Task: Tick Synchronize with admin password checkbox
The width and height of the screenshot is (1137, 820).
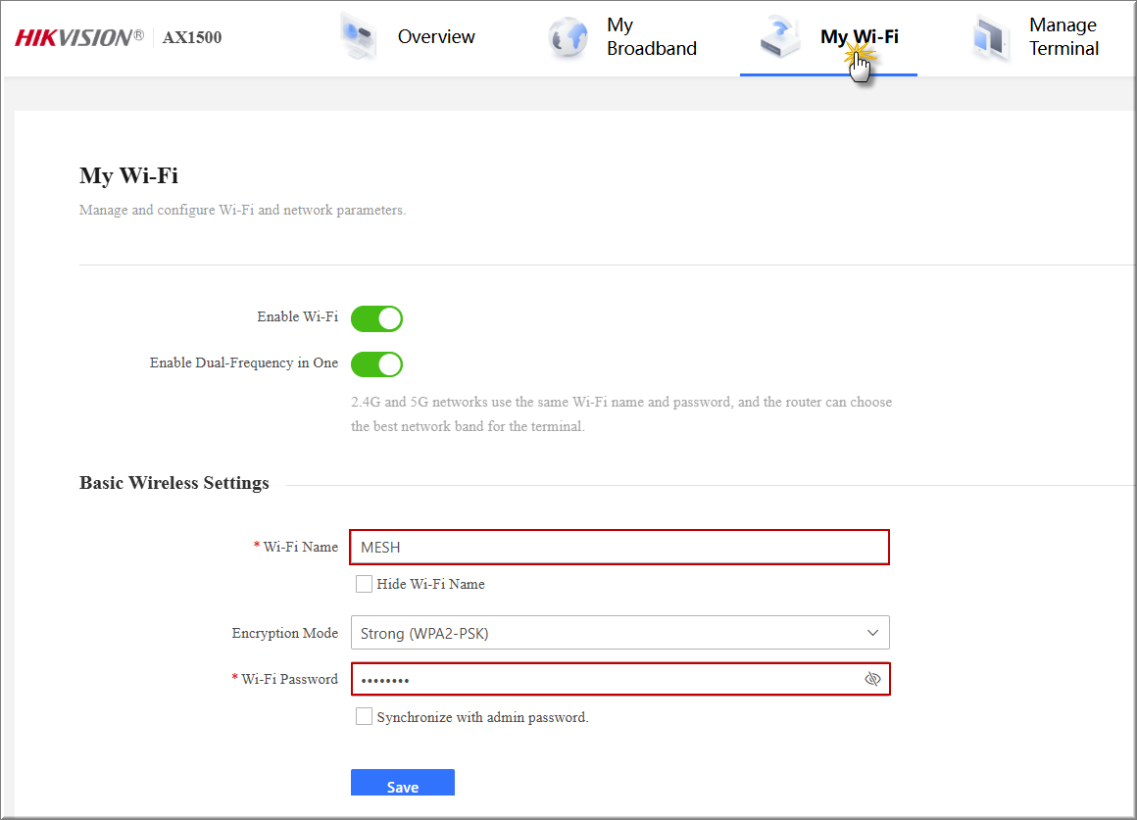Action: 364,717
